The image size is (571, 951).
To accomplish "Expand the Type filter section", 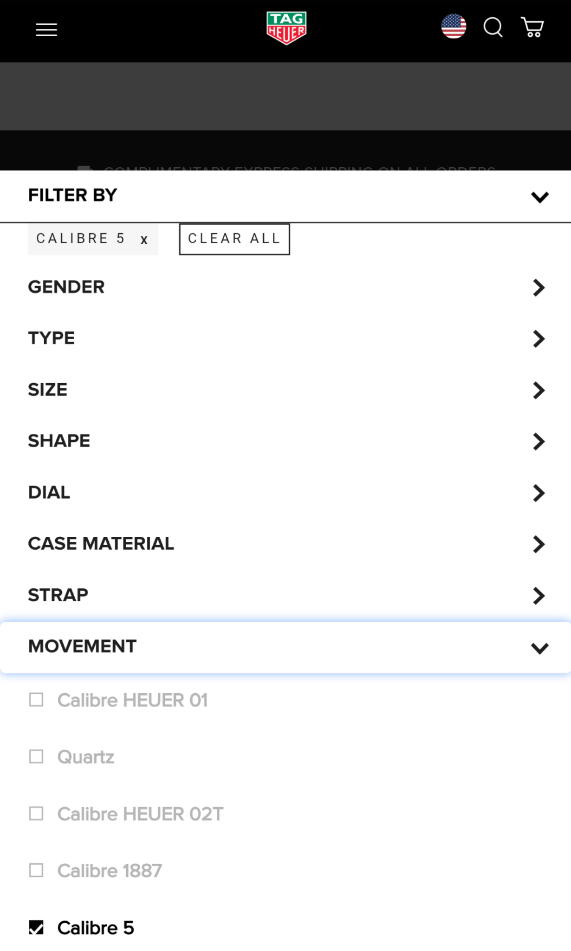I will pyautogui.click(x=539, y=339).
